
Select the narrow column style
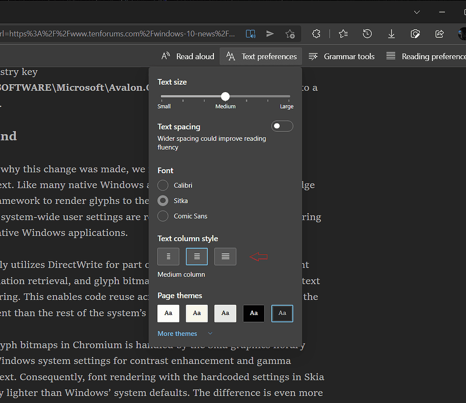pos(168,256)
